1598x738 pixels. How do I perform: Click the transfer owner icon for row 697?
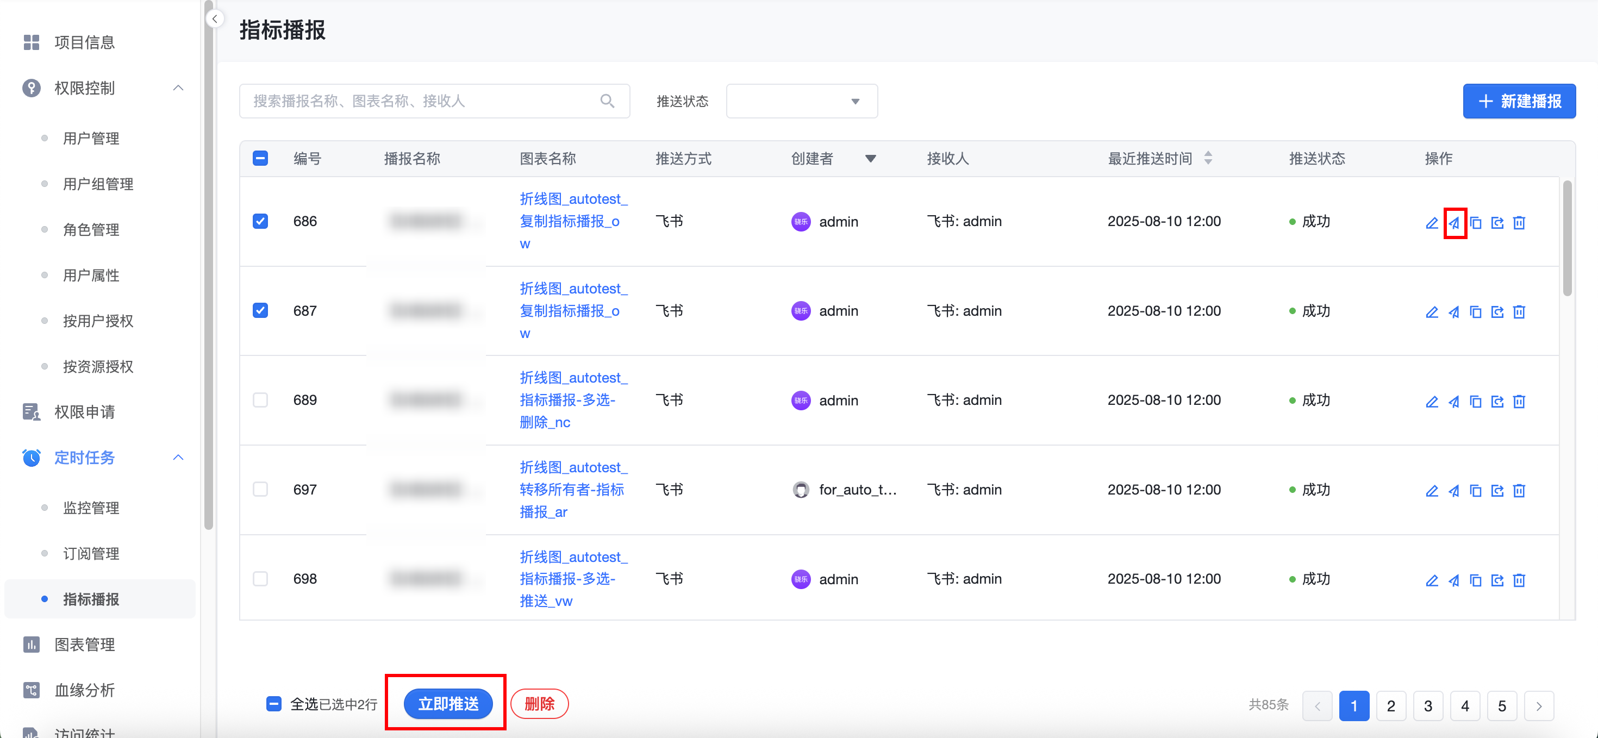[1497, 491]
